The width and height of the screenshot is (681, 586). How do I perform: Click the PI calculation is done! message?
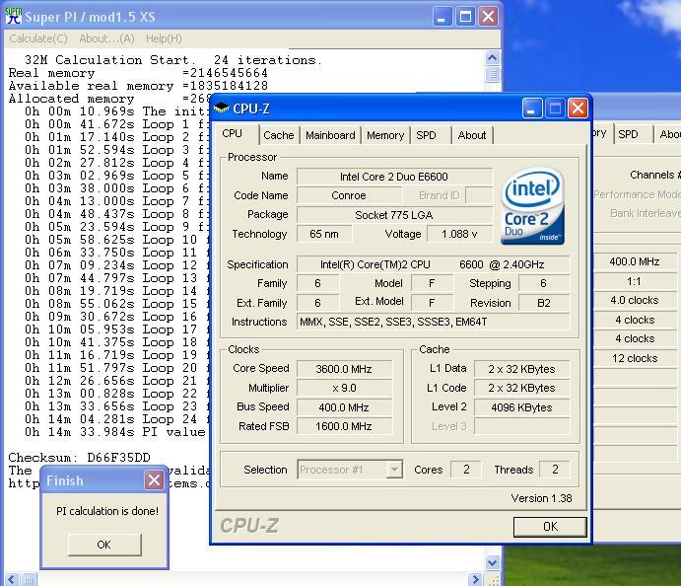(x=107, y=511)
